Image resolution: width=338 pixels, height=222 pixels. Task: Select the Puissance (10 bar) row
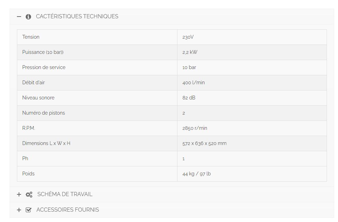coord(97,52)
